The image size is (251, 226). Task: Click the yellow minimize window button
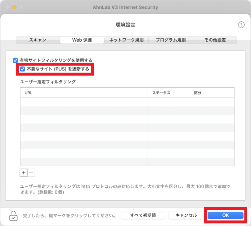pos(14,7)
